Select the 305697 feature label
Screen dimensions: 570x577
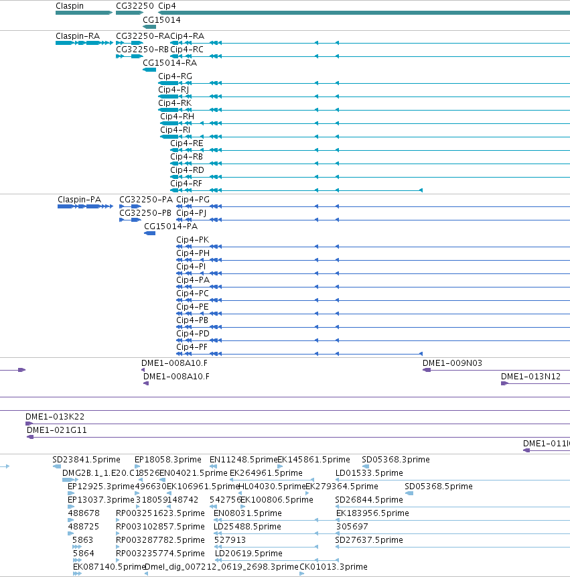tap(352, 527)
